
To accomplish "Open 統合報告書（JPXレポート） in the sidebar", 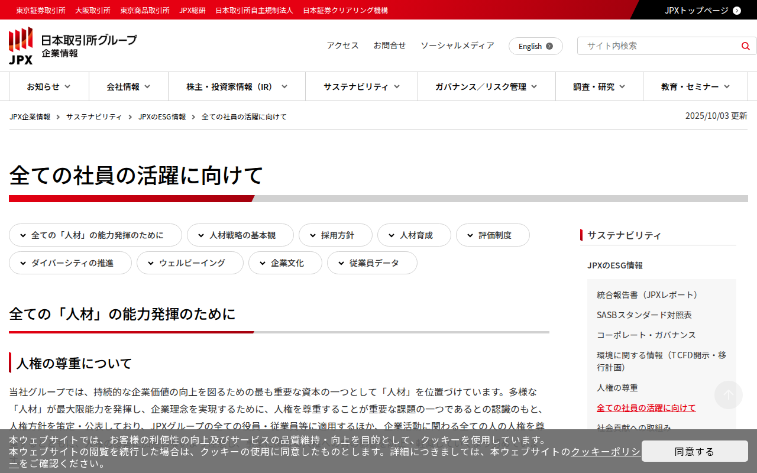I will tap(649, 294).
